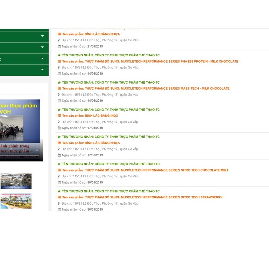Expand the last green sidebar menu caret
269x269 pixels.
point(42,70)
